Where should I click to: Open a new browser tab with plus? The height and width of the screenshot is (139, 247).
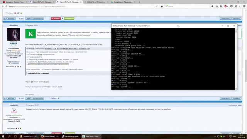[x=139, y=2]
